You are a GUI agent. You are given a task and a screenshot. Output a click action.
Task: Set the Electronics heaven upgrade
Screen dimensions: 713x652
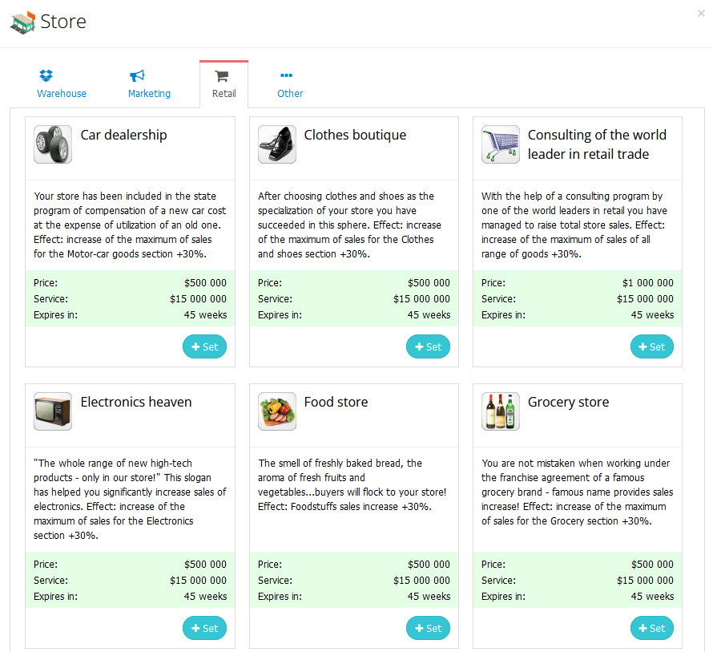205,628
